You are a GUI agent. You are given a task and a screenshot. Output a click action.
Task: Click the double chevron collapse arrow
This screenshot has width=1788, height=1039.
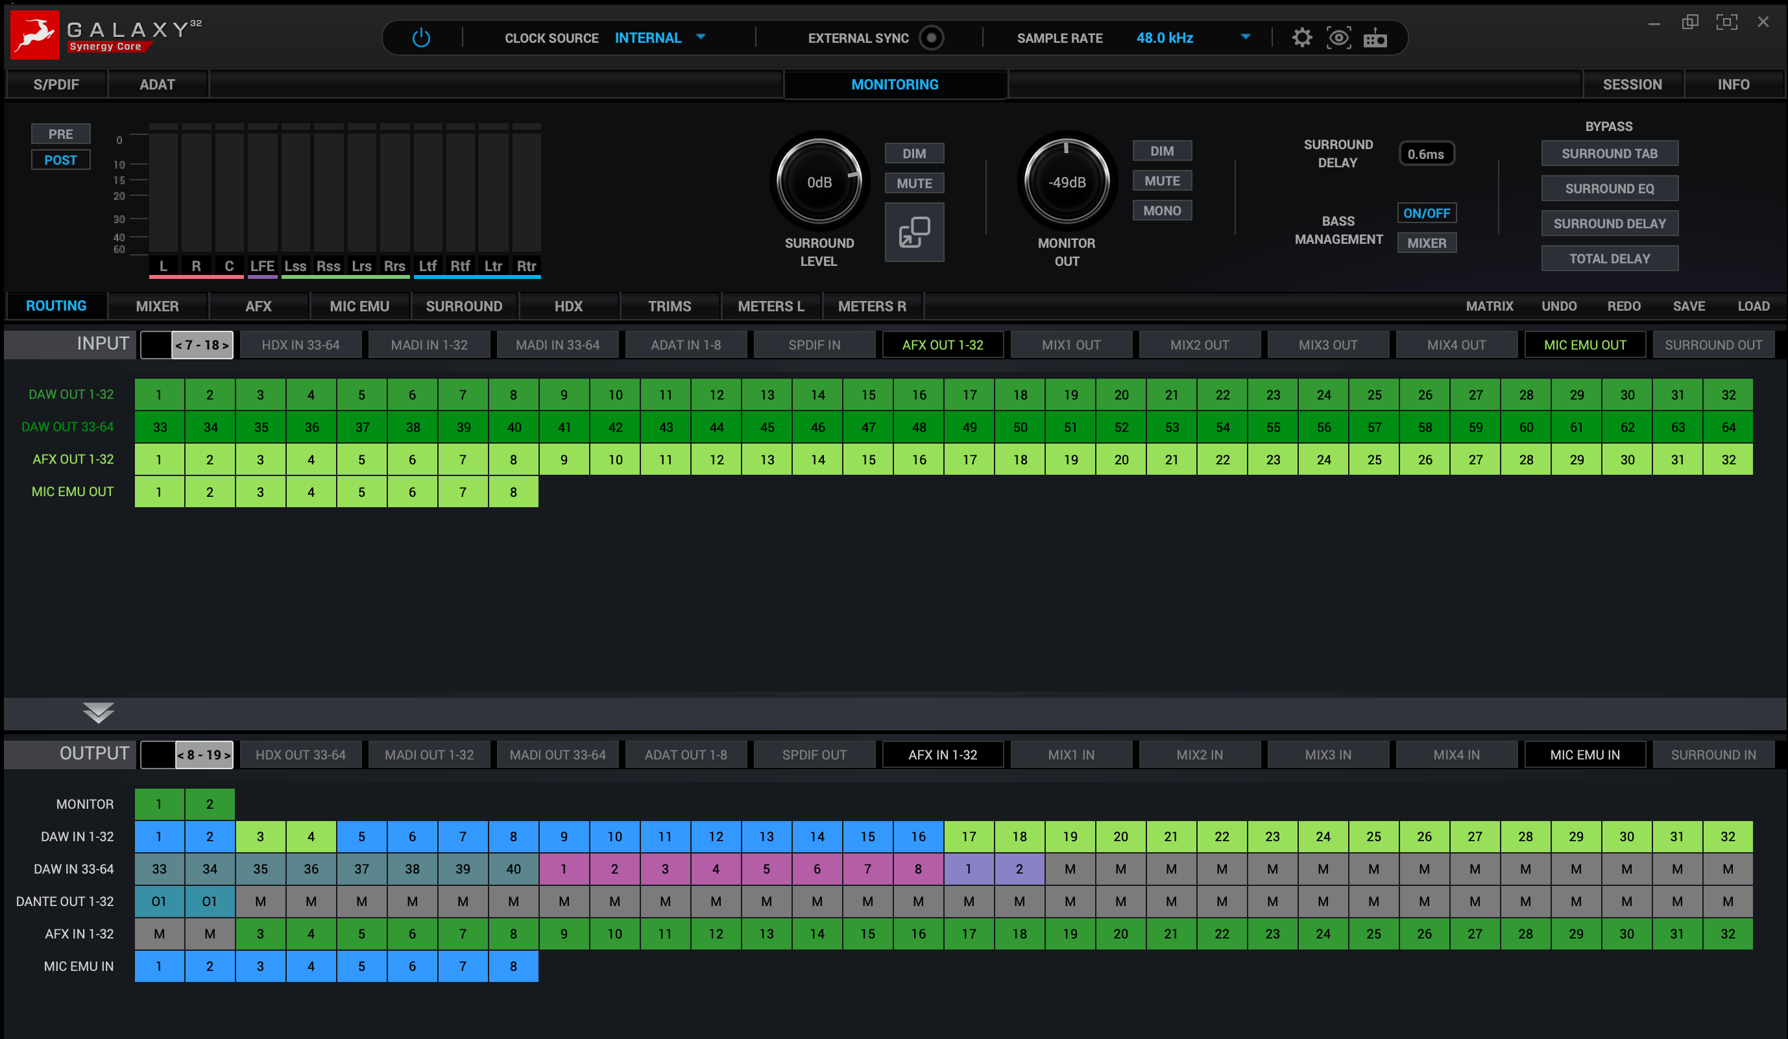98,712
